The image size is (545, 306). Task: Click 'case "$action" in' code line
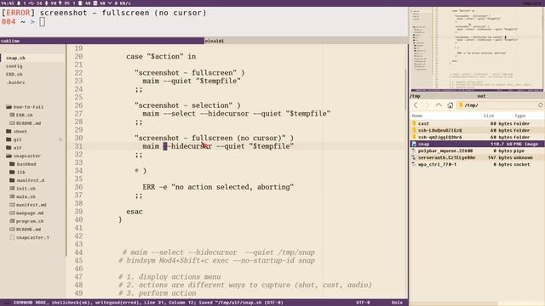click(161, 57)
